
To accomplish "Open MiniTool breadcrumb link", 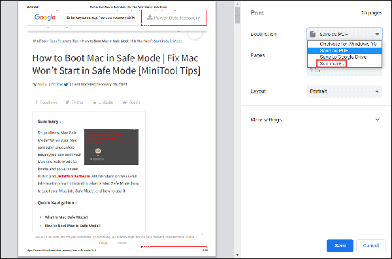I will click(40, 41).
